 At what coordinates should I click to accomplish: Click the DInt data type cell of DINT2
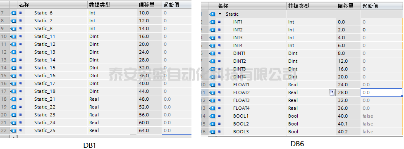coord(311,61)
